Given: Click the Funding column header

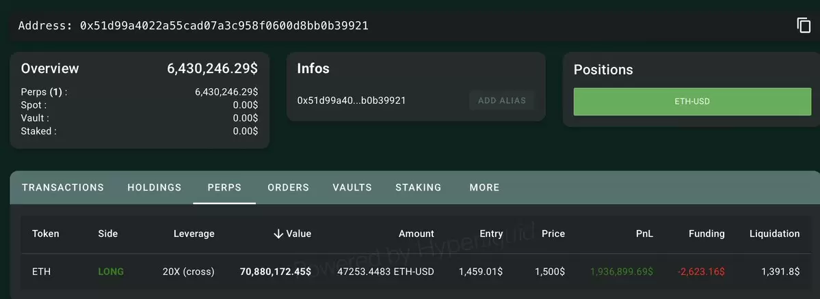Looking at the screenshot, I should (x=706, y=233).
